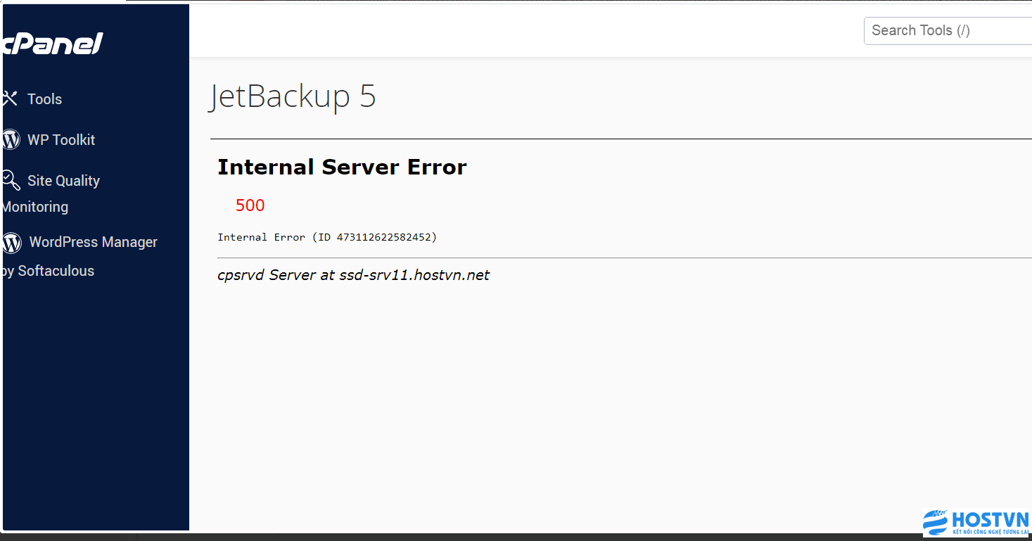Click the WordPress Manager logo icon
This screenshot has width=1032, height=541.
12,243
